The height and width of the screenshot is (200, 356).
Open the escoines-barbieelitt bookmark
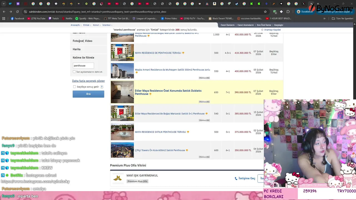click(250, 19)
